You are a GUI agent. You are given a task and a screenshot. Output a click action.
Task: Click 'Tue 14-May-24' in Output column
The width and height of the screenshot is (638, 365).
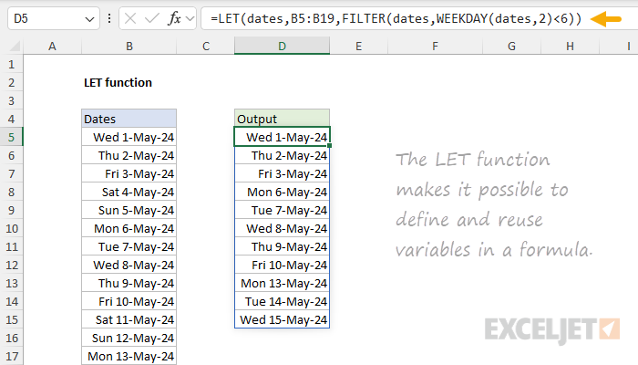pos(282,301)
